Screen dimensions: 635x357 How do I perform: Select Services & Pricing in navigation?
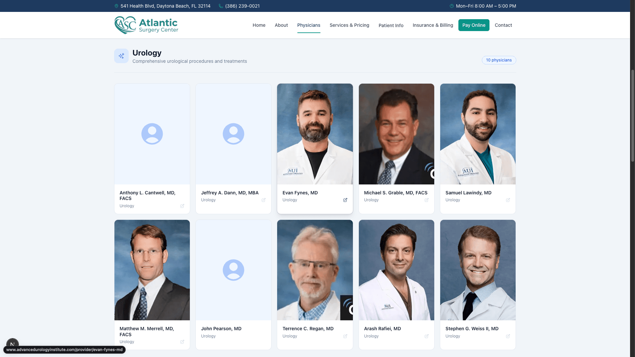349,25
